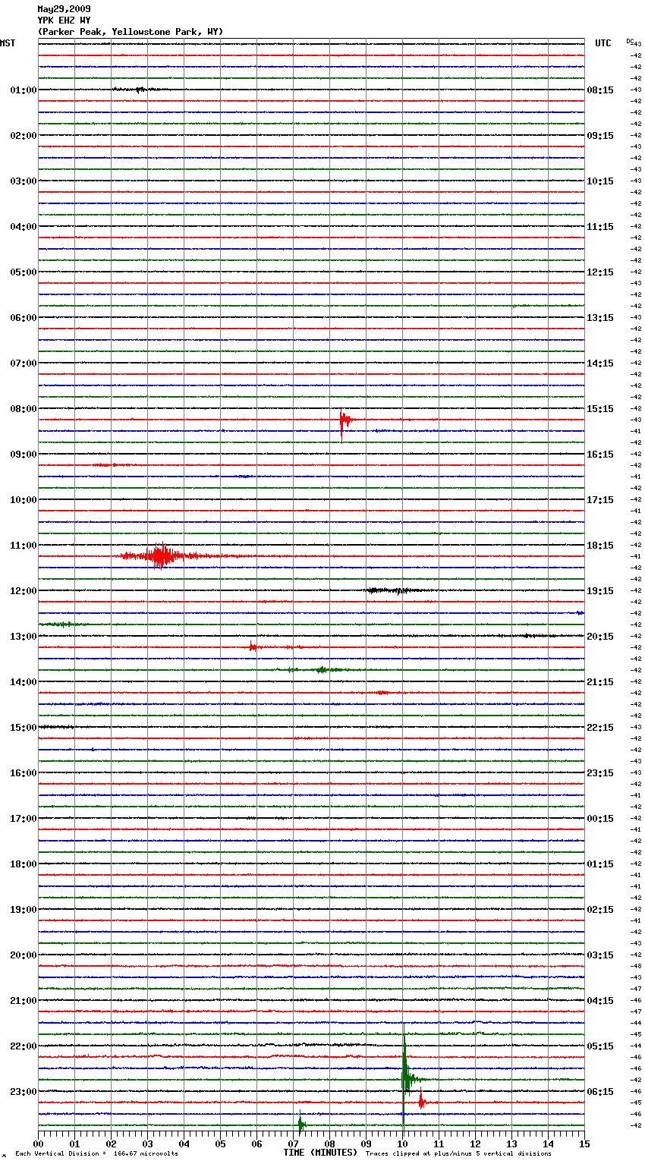Click minute tick label 10 on time axis

pos(402,1144)
